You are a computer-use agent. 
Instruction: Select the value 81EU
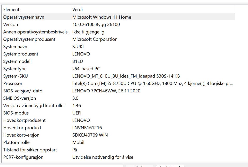[78, 61]
